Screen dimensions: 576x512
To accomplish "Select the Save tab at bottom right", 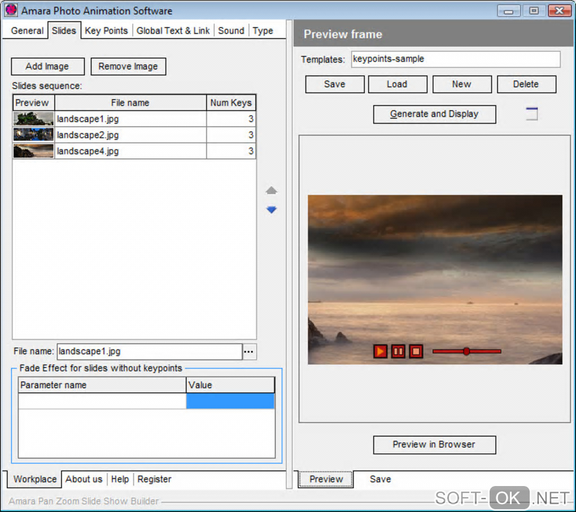I will 380,479.
